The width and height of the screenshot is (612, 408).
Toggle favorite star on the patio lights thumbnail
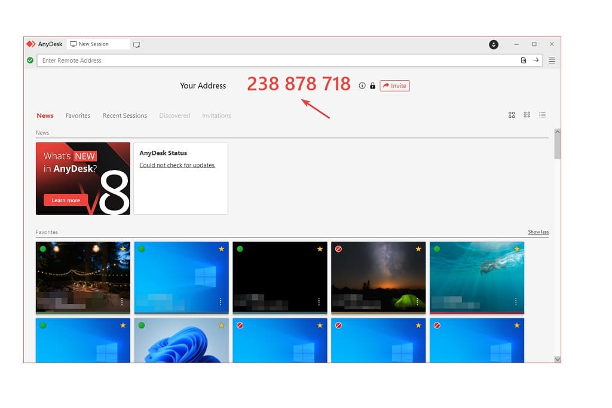tap(123, 249)
